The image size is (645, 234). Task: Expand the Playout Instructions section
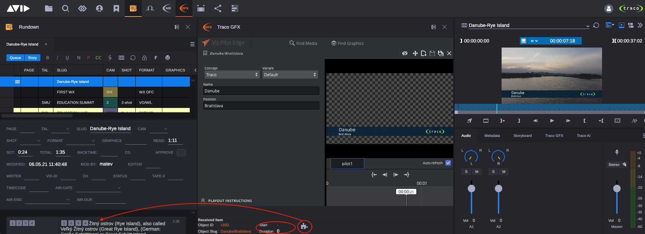click(x=203, y=200)
